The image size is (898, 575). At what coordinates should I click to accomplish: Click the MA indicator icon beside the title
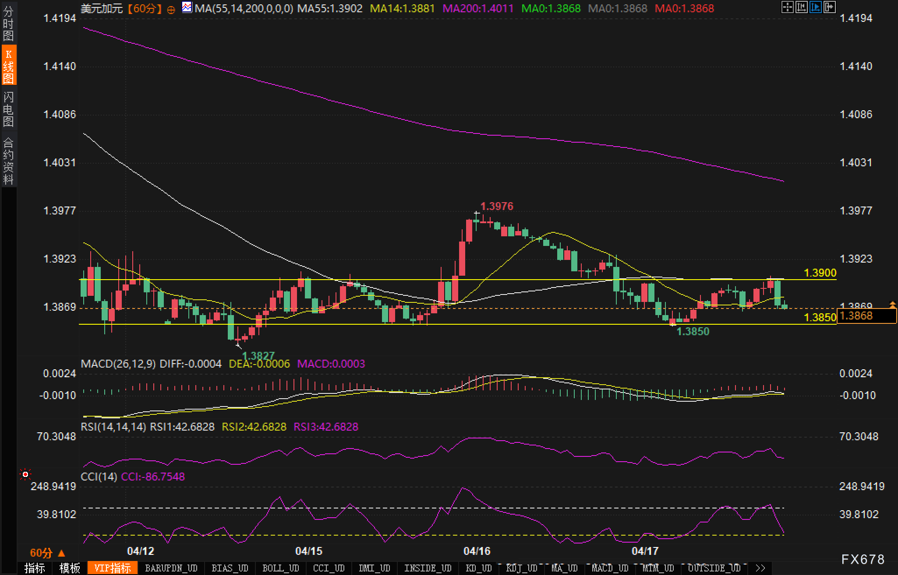pyautogui.click(x=187, y=7)
